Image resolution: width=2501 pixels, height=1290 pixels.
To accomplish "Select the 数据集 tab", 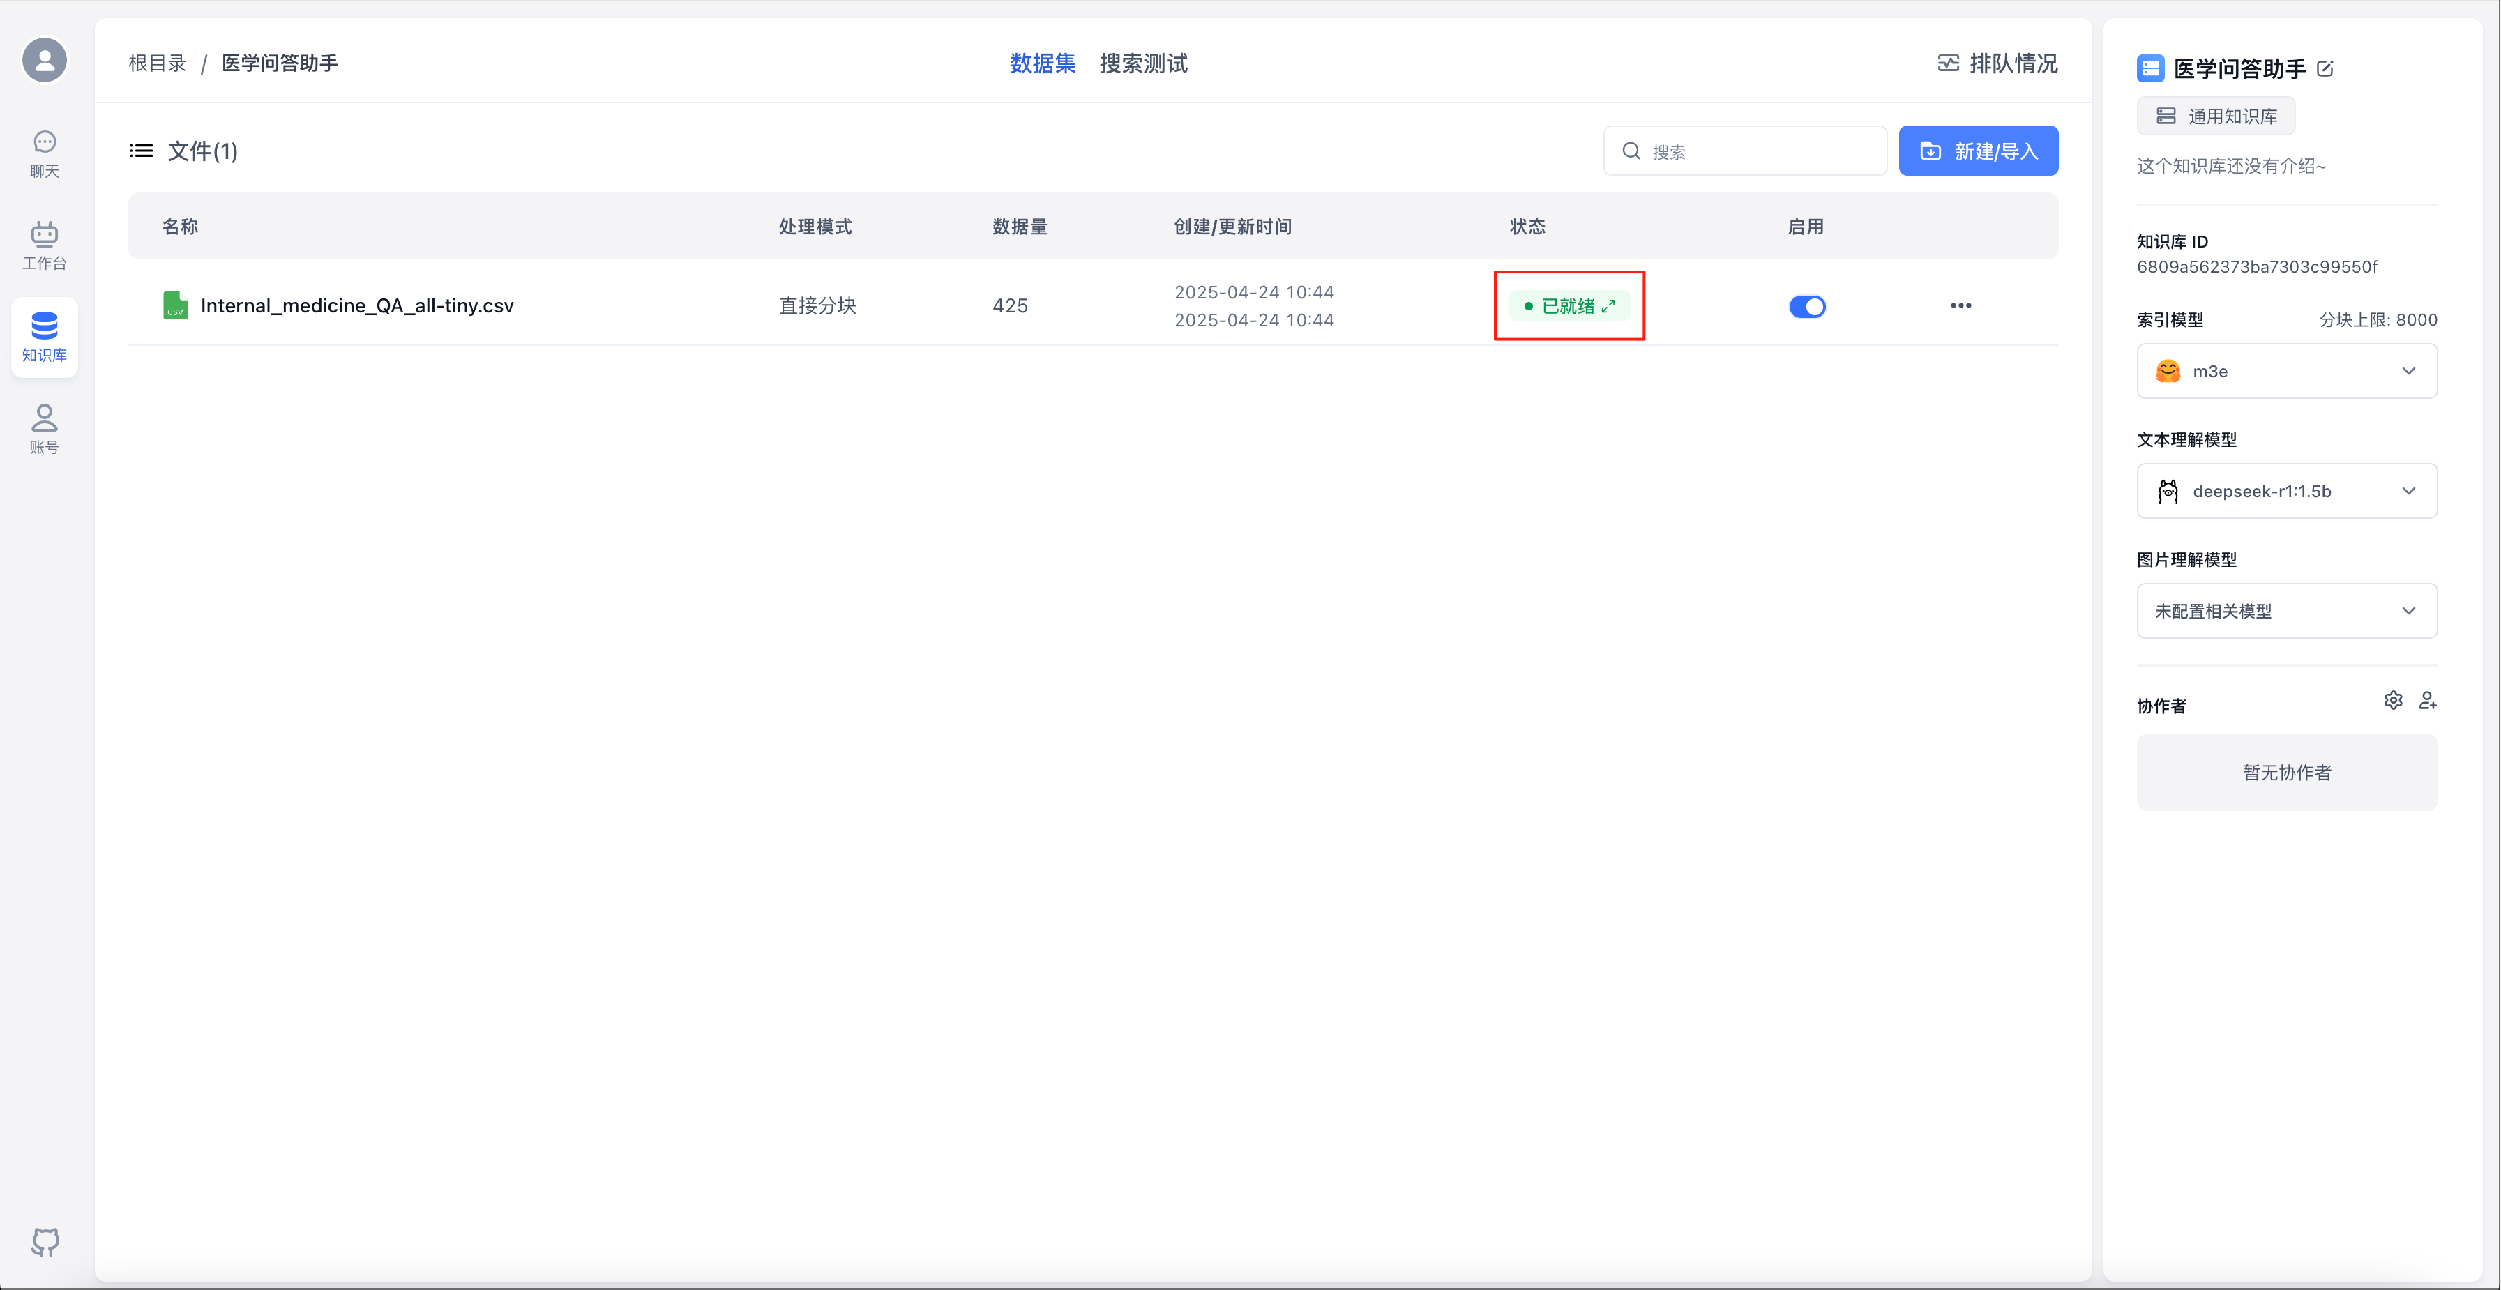I will point(1042,64).
